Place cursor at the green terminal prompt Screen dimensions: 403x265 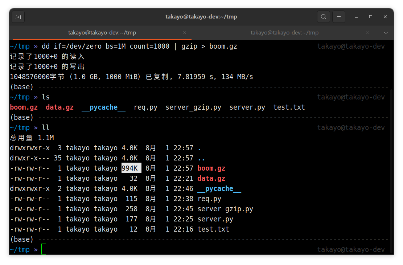click(x=44, y=249)
